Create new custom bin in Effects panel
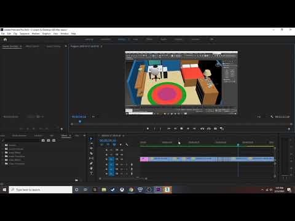Viewport: 295px width, 221px height. coord(76,180)
